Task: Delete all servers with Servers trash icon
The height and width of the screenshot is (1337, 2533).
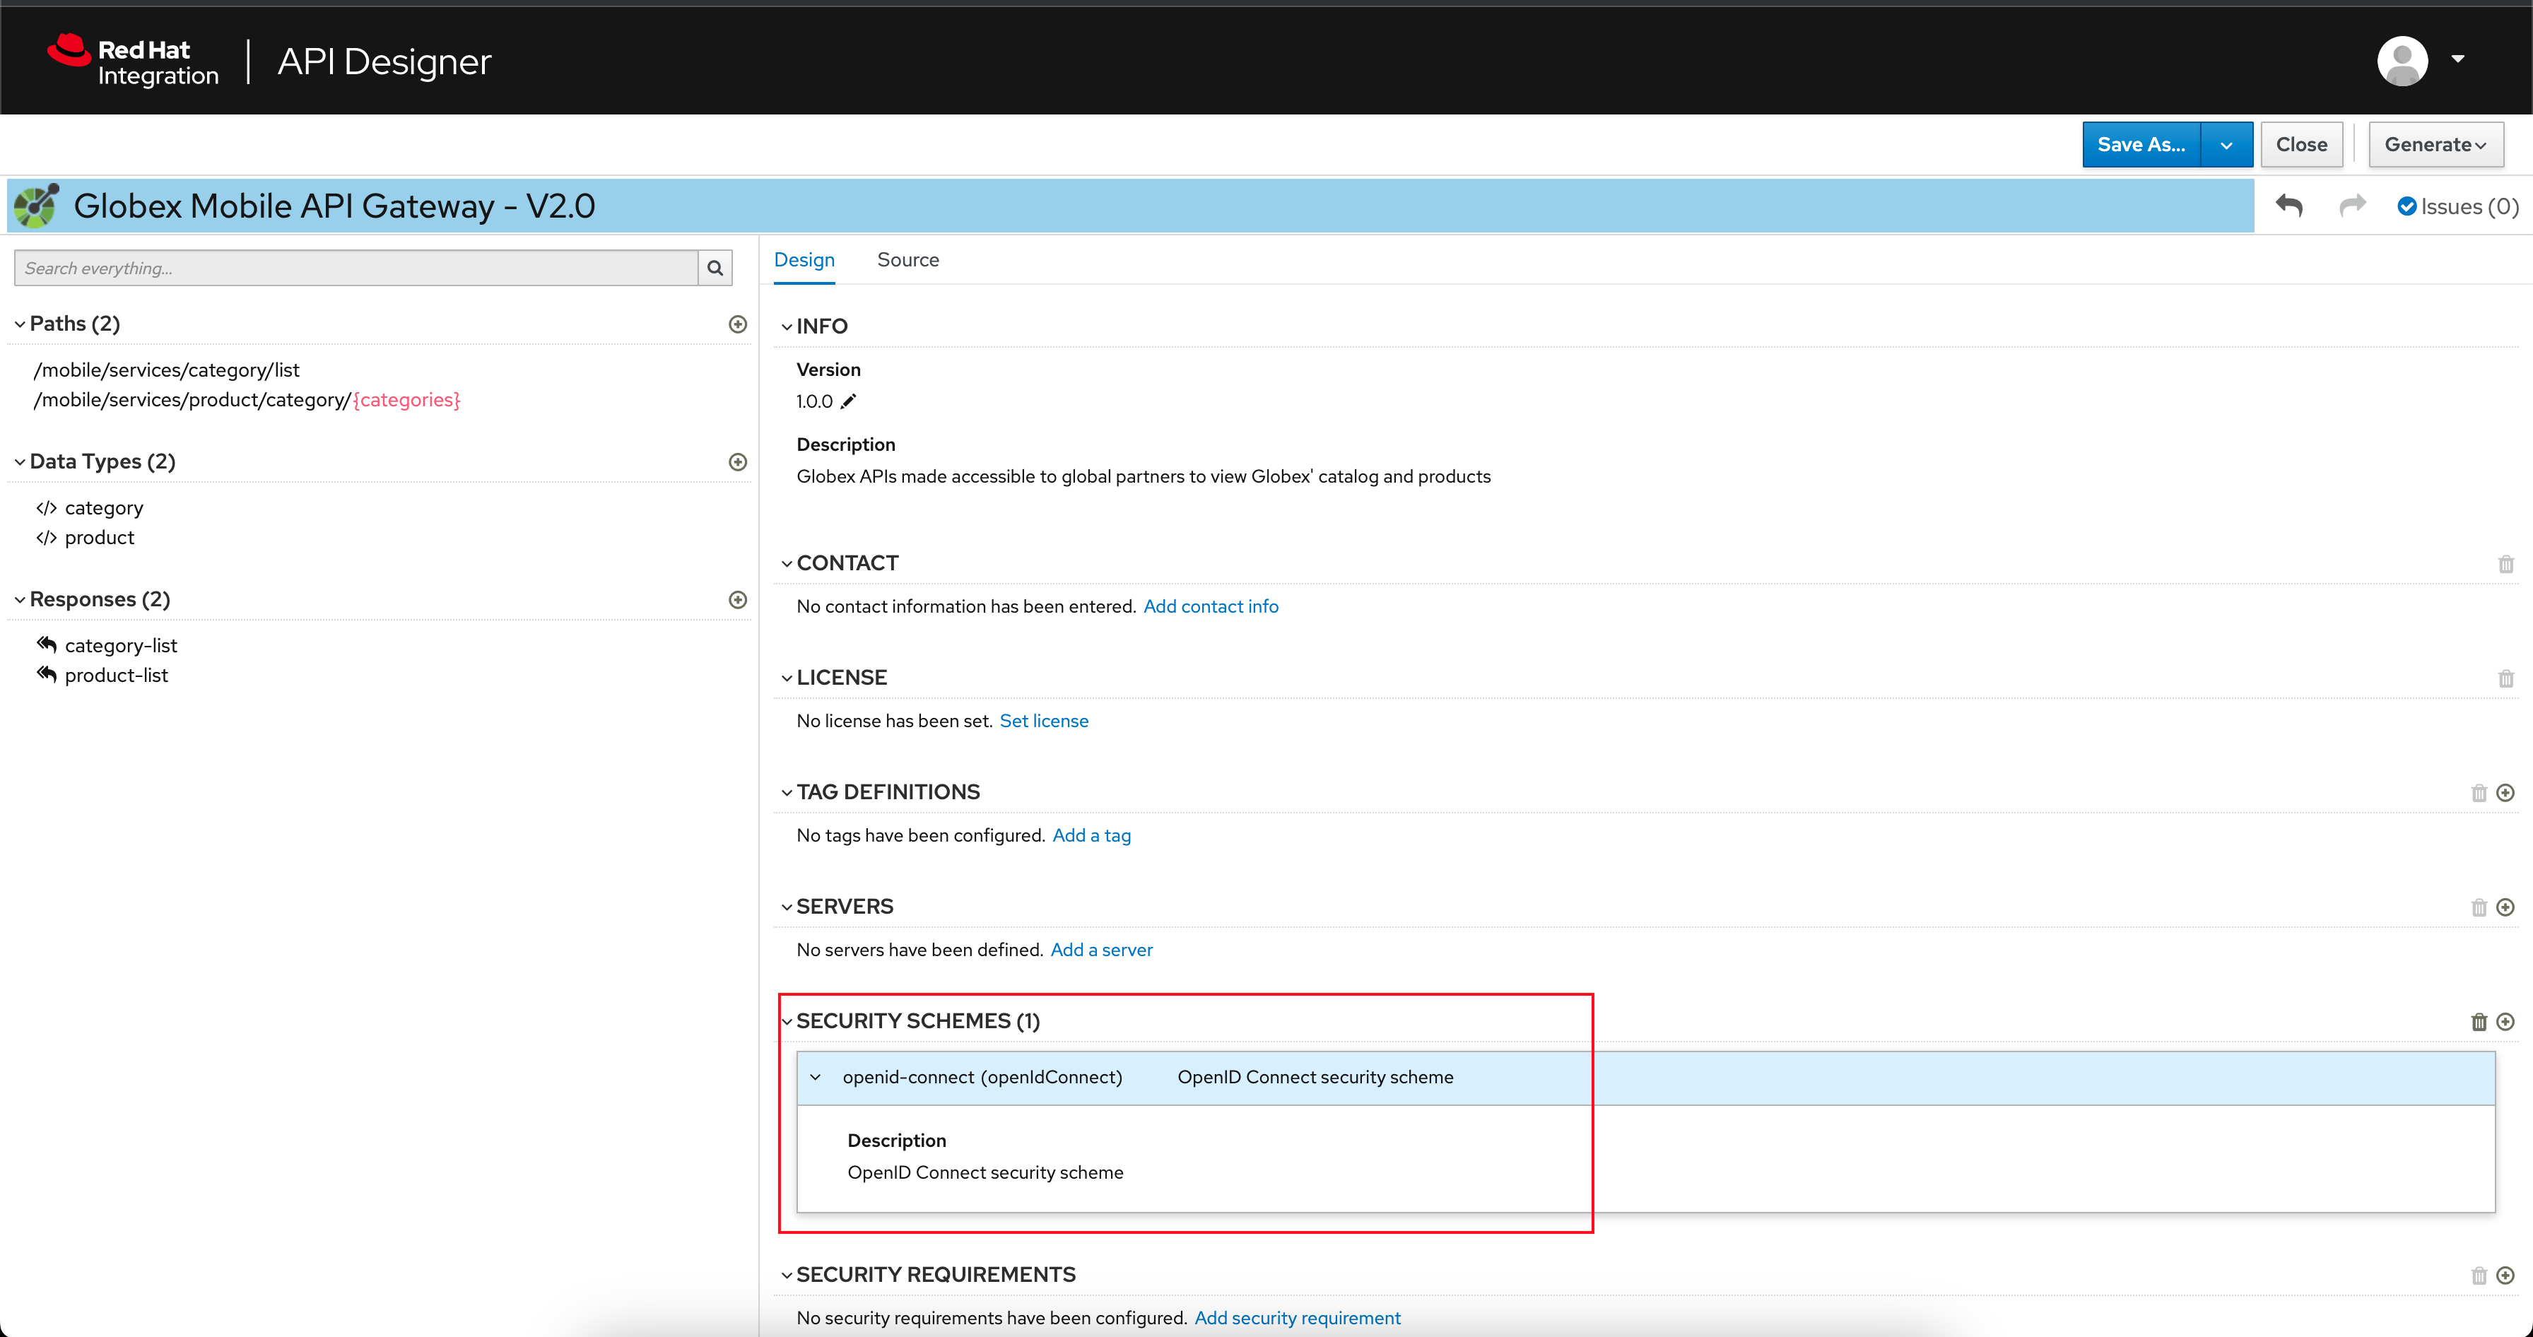Action: pos(2479,907)
